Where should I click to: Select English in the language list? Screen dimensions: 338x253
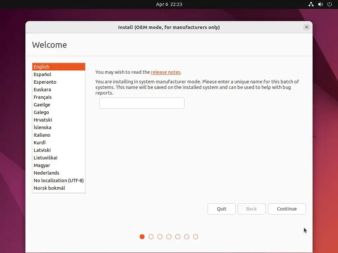(59, 67)
